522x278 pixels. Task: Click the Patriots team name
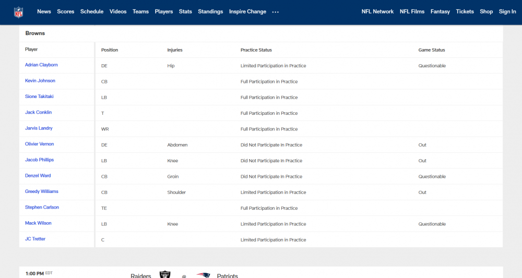click(x=228, y=276)
